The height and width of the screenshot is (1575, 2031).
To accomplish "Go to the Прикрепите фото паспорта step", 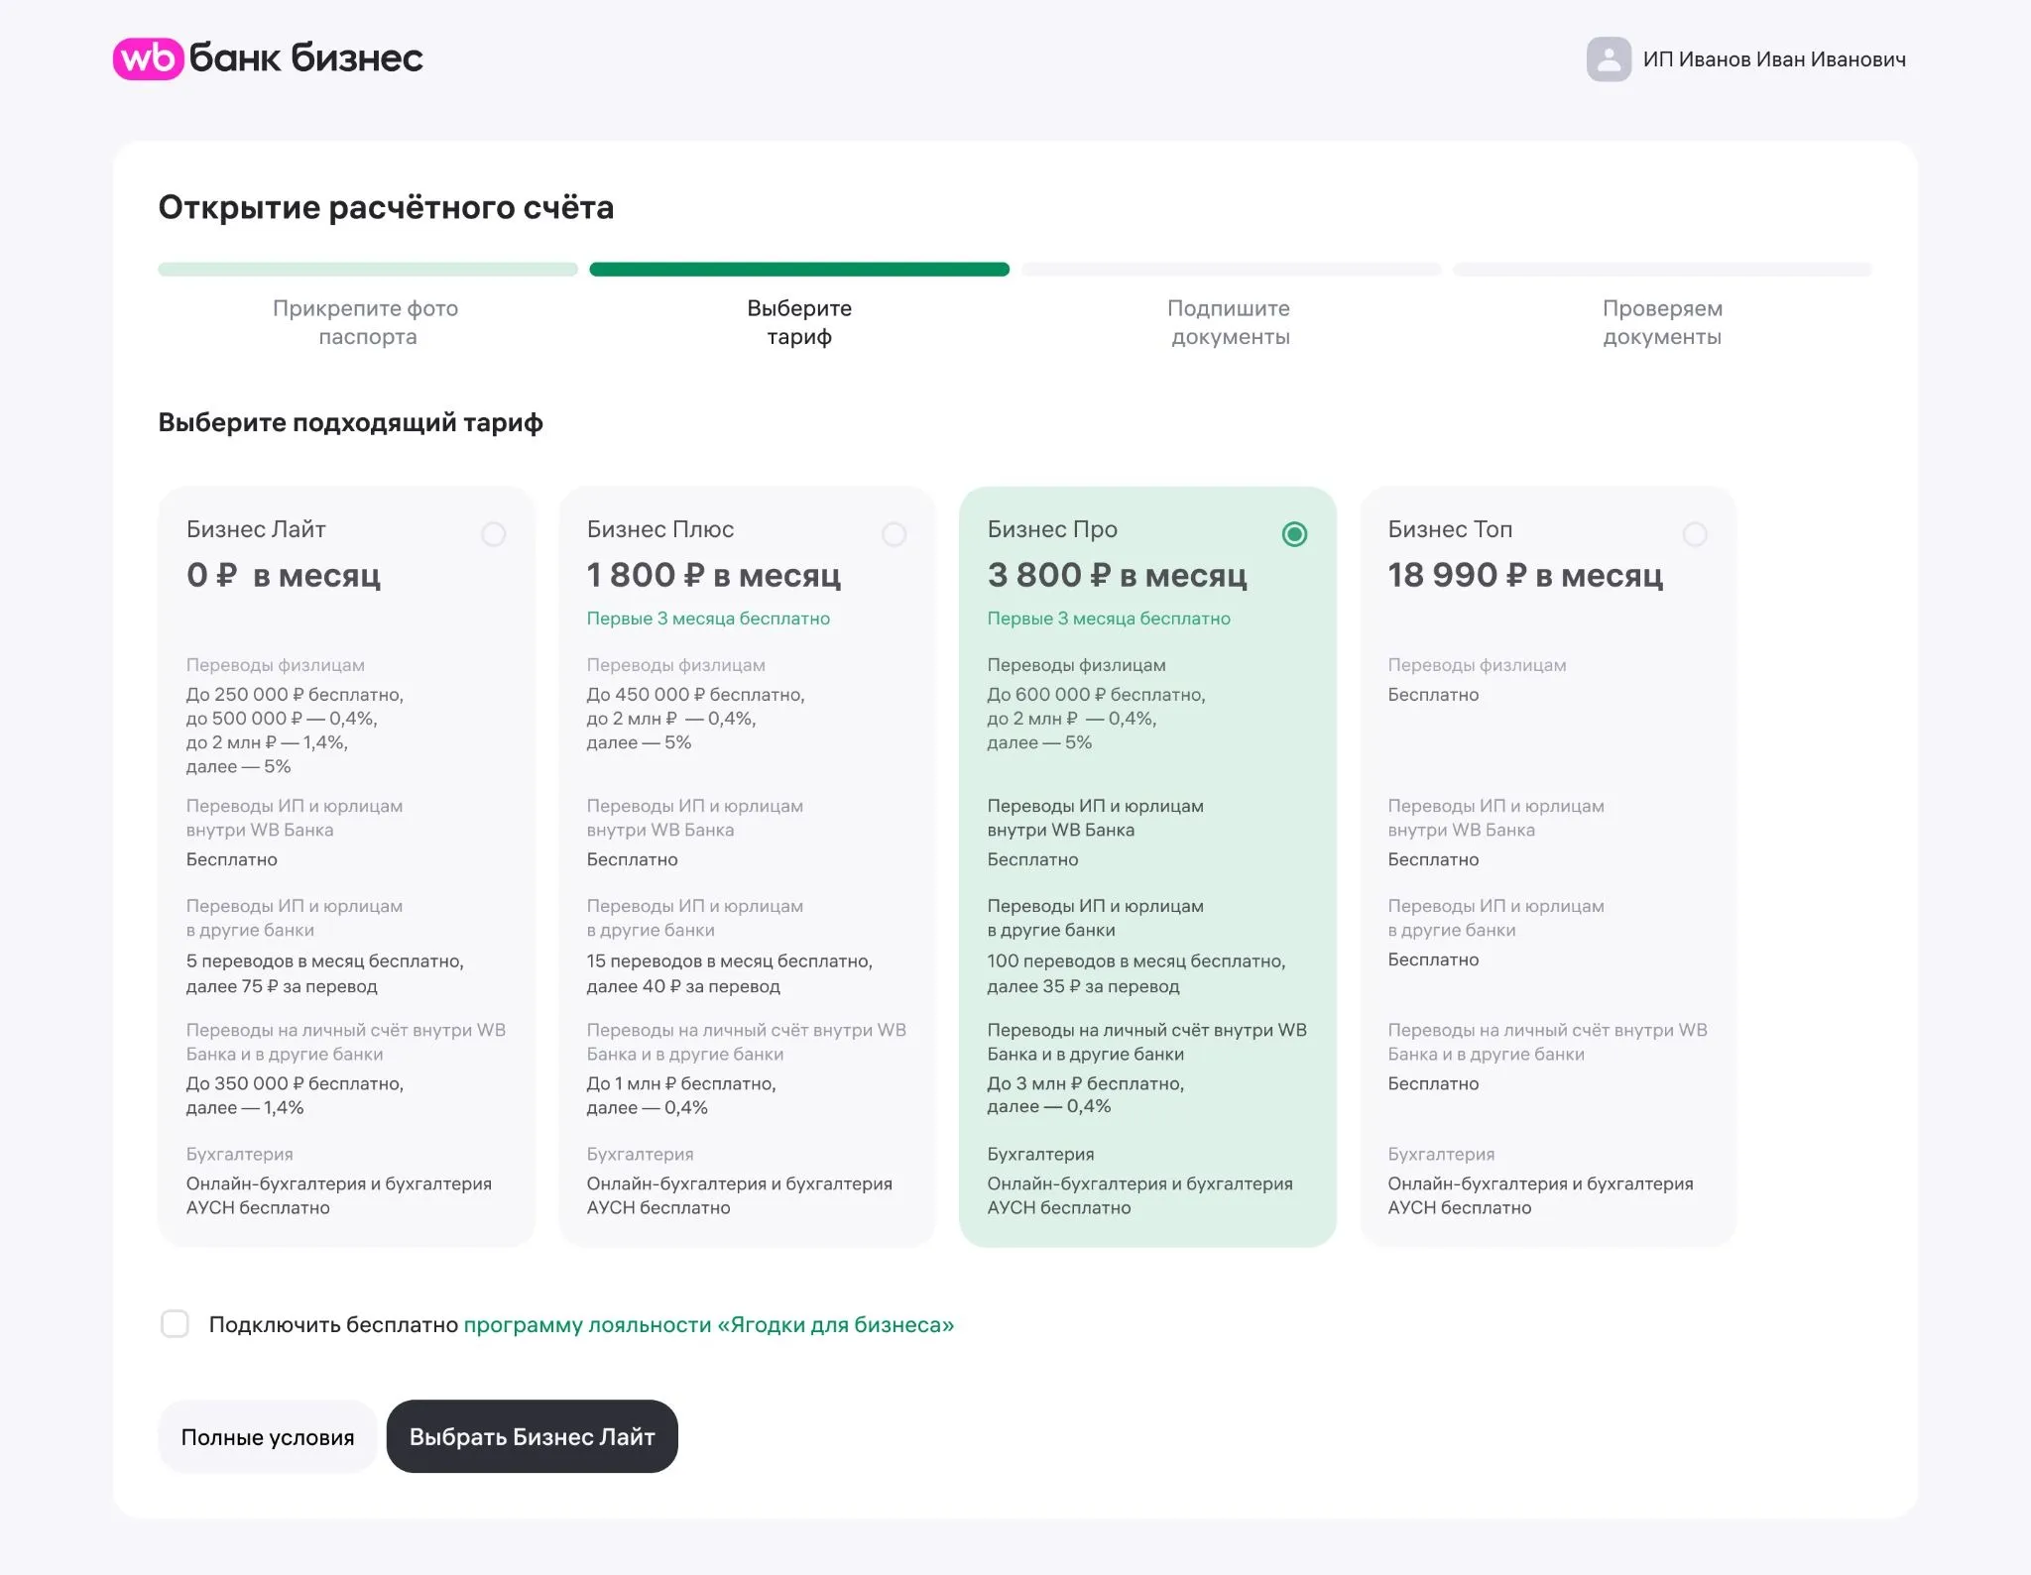I will (x=366, y=322).
